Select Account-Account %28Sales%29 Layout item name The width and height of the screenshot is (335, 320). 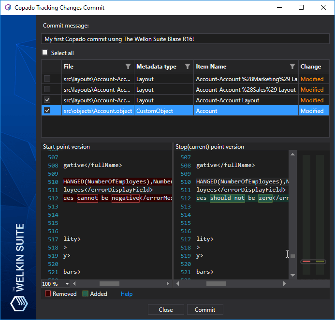pyautogui.click(x=246, y=89)
